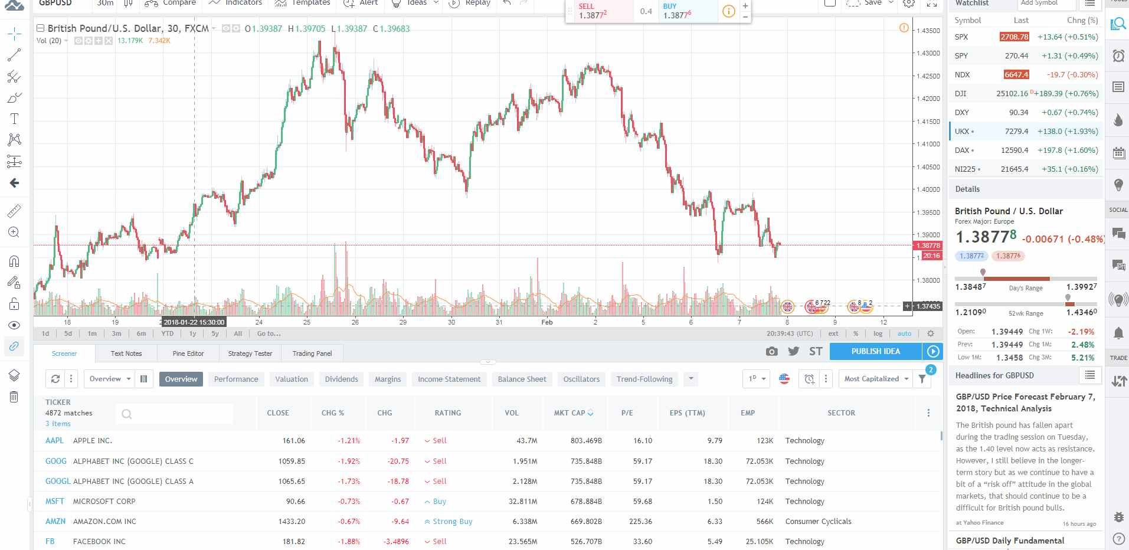Open chart settings gear beside auto

pyautogui.click(x=931, y=333)
